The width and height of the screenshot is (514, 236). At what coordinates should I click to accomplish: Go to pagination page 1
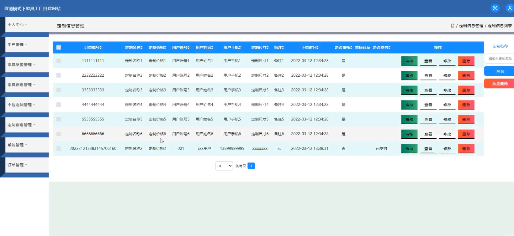point(251,166)
